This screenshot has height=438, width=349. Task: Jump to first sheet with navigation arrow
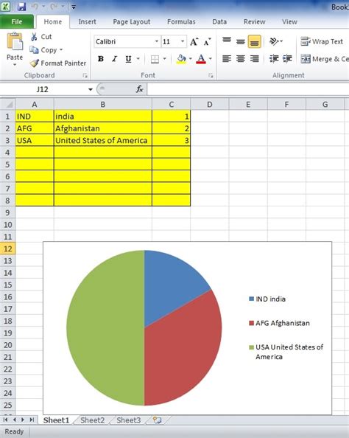tap(5, 420)
